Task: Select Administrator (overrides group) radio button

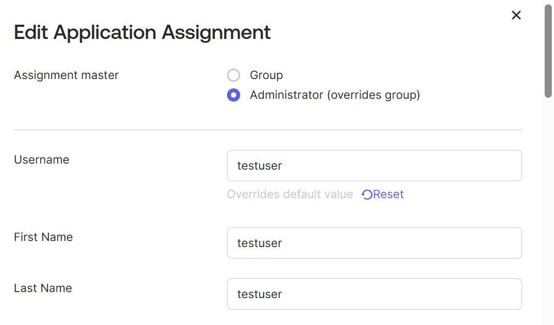Action: (234, 95)
